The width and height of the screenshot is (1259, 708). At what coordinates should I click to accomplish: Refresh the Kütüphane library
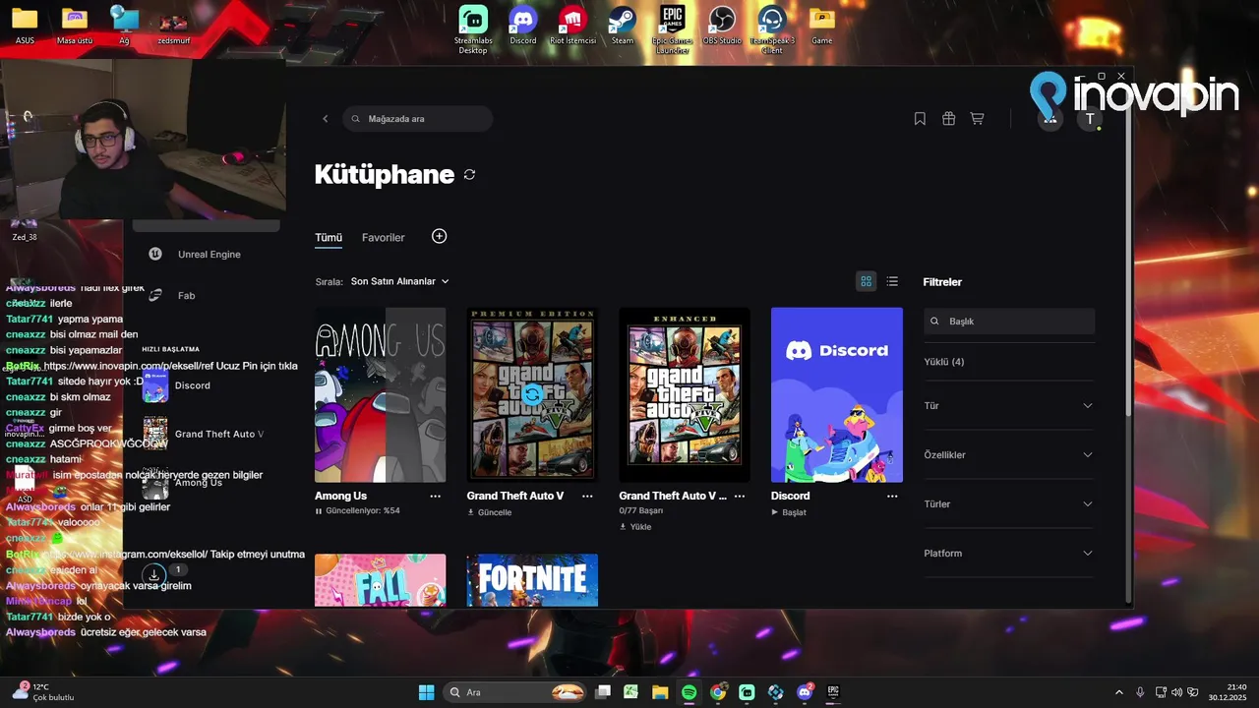point(469,174)
